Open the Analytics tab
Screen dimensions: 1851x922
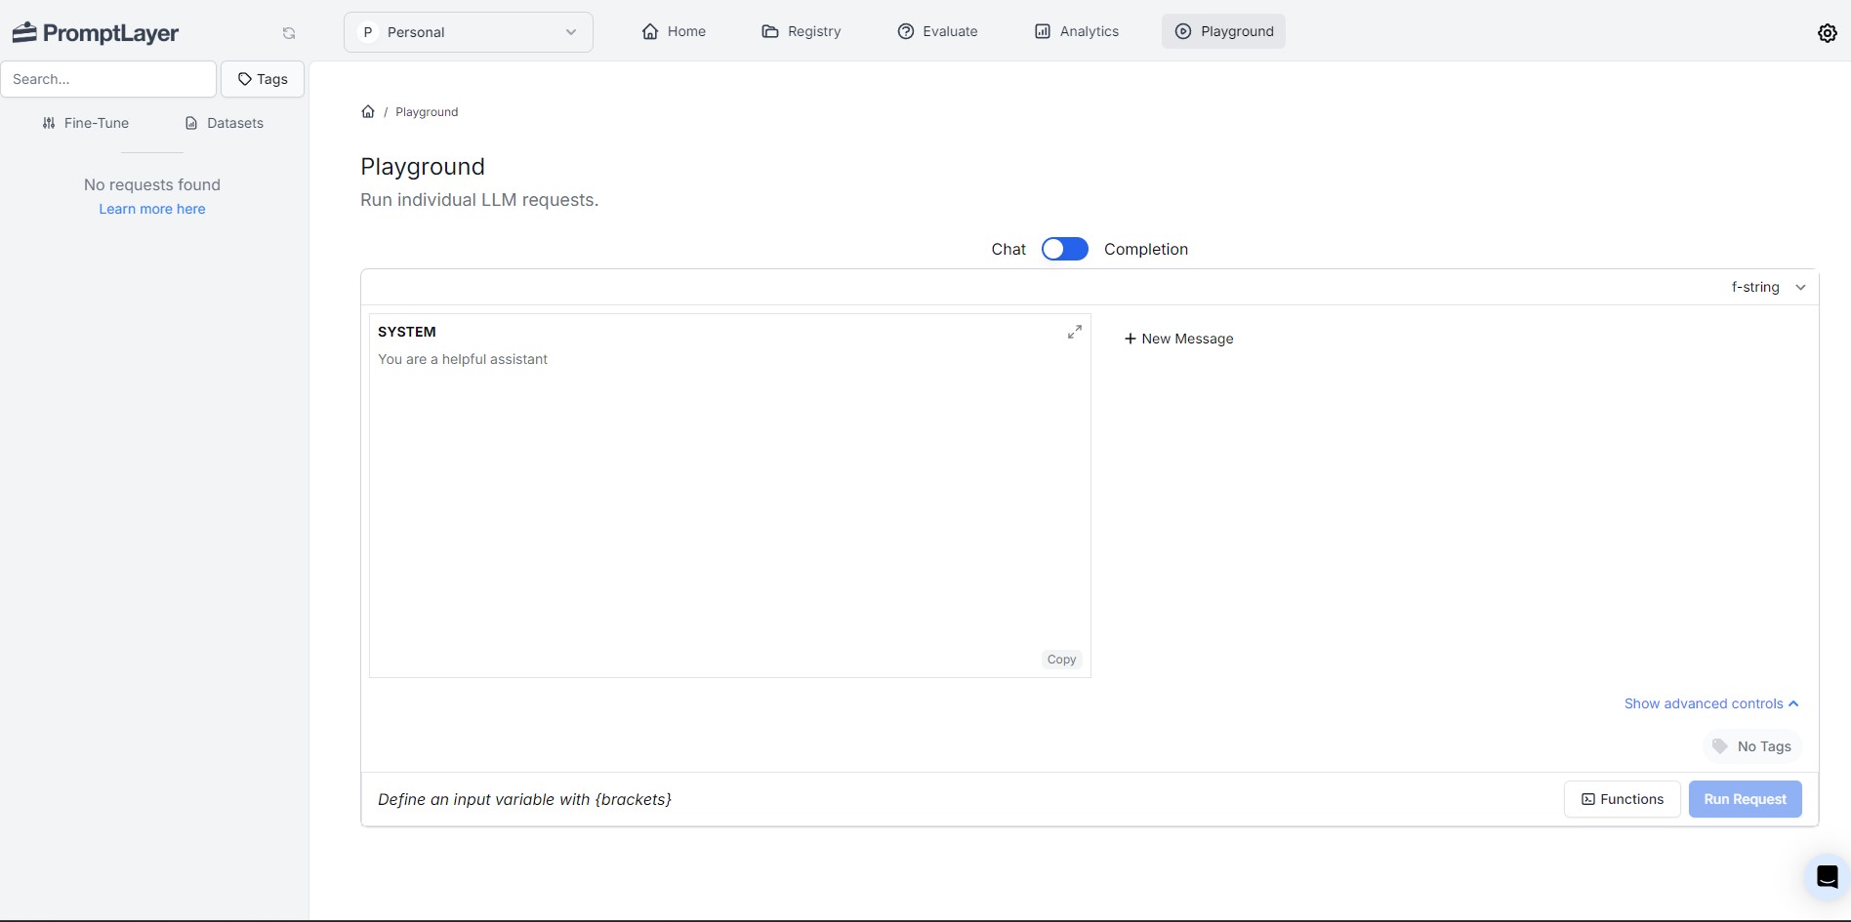coord(1077,31)
